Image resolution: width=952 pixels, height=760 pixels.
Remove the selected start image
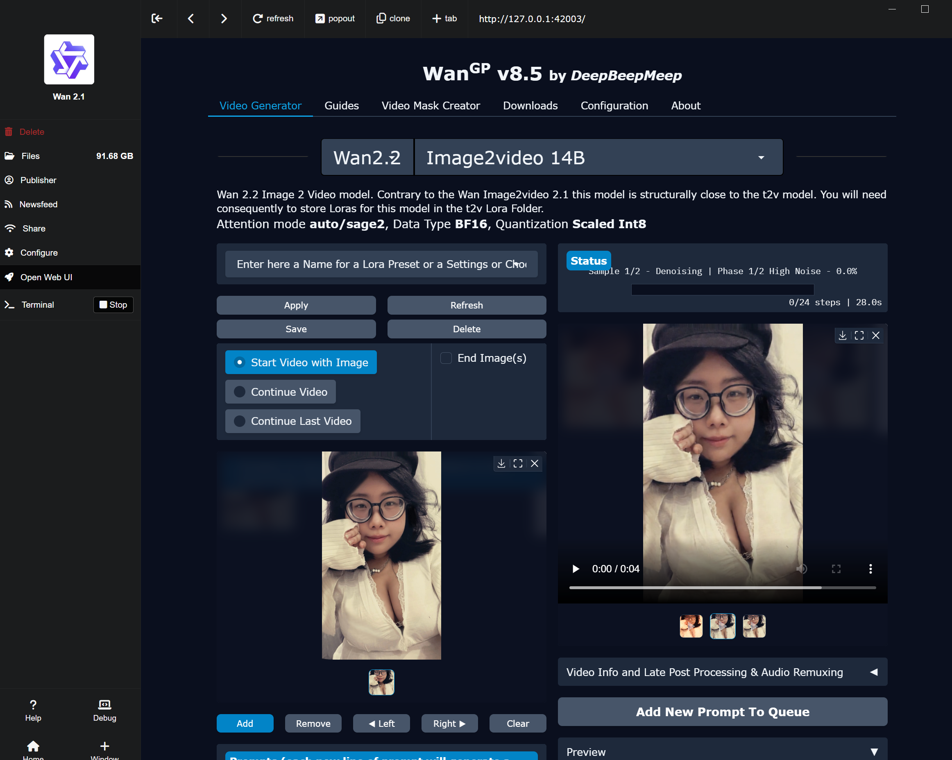(x=313, y=724)
